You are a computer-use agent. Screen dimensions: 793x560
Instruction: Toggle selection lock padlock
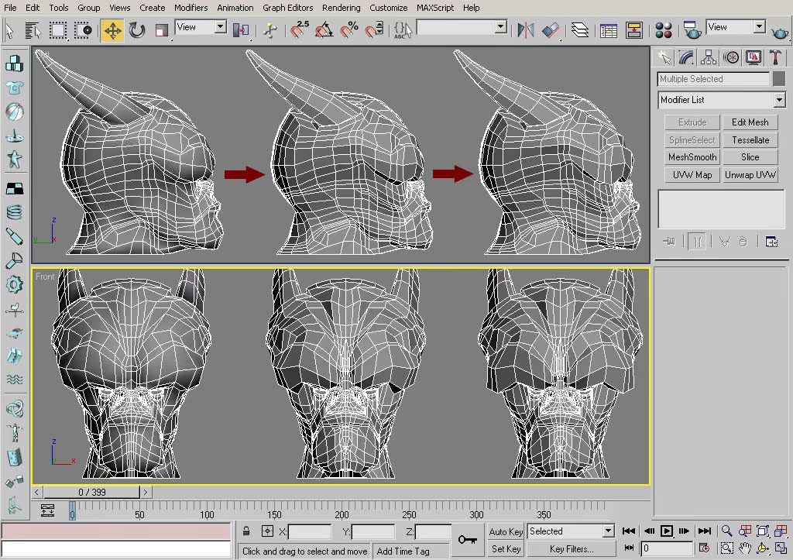pos(245,531)
